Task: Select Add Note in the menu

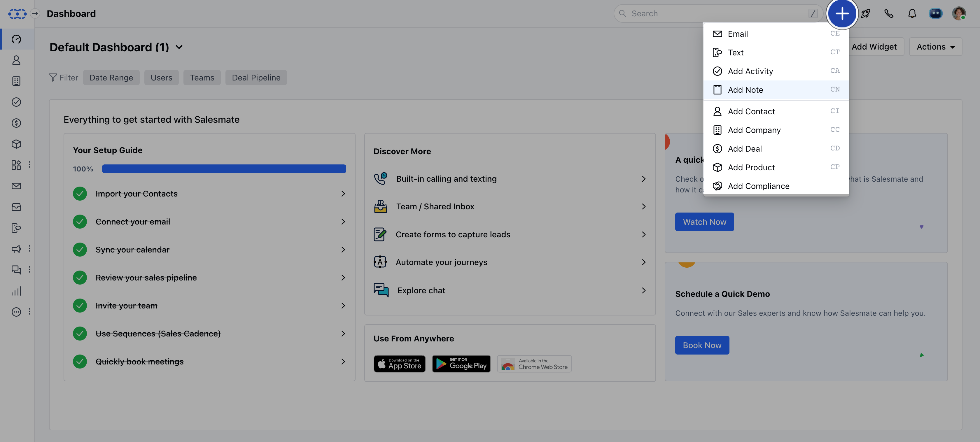Action: pos(776,90)
